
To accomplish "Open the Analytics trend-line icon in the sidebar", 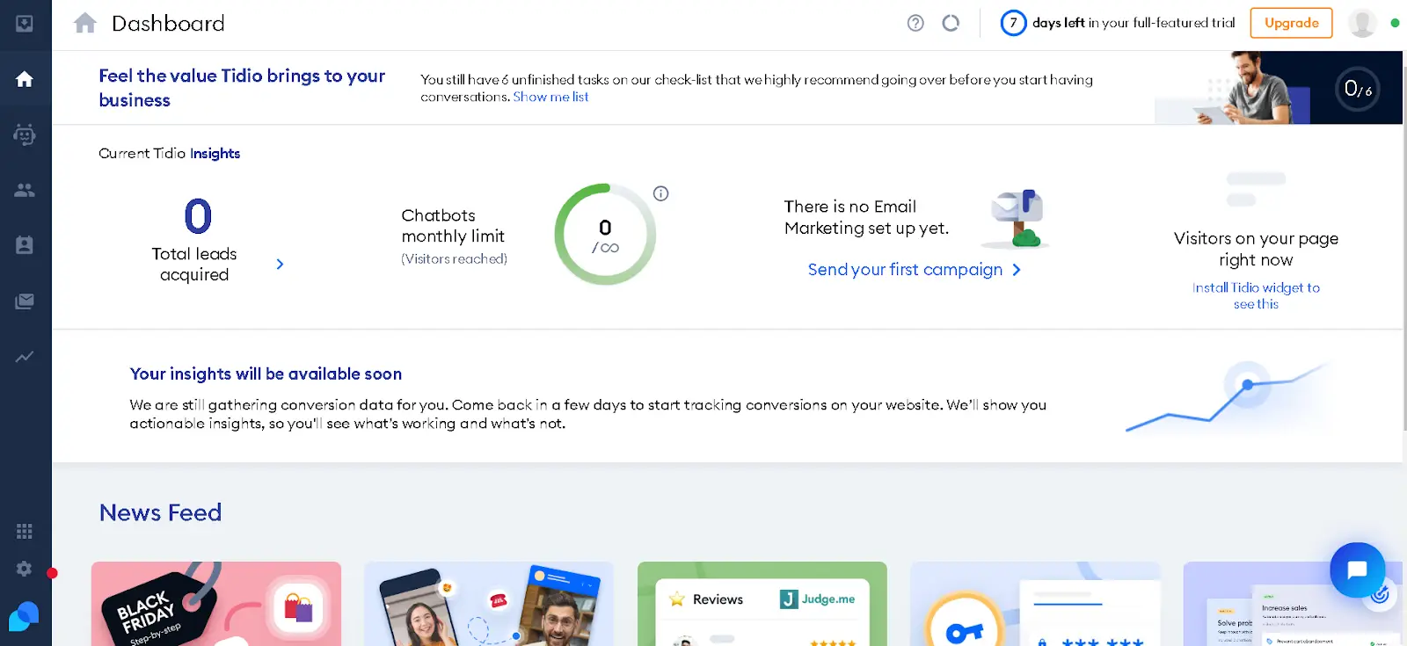I will 25,357.
